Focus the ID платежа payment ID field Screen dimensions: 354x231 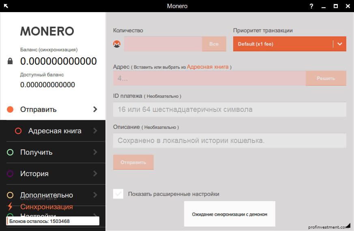coord(230,109)
